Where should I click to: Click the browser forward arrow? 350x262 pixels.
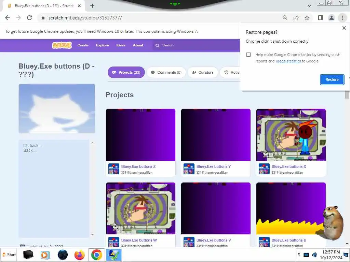point(18,18)
